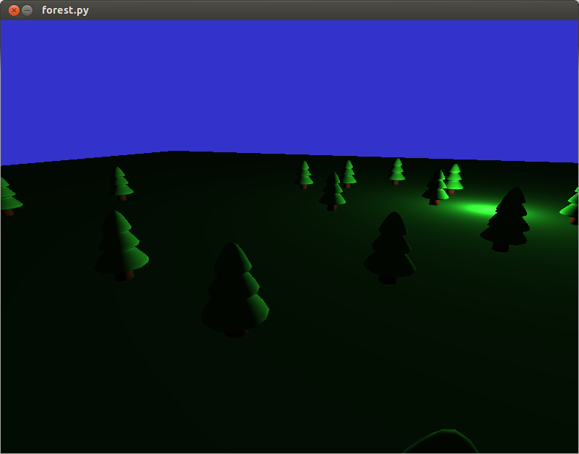Minimize the forest.py window
Screen dimensions: 579x454
(27, 10)
